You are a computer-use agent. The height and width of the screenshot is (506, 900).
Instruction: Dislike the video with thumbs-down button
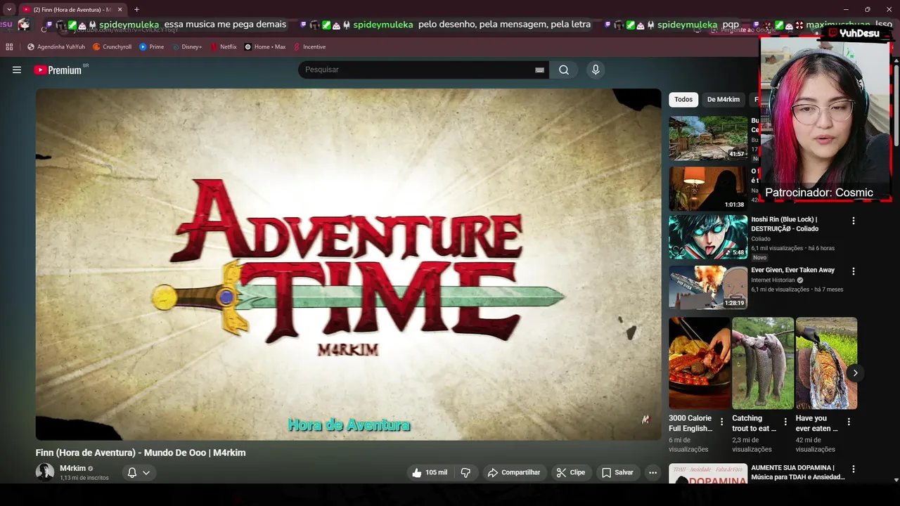465,472
